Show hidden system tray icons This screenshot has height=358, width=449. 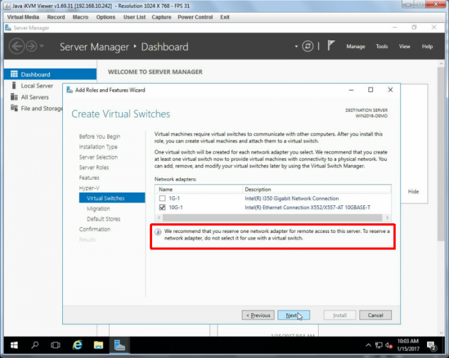click(x=369, y=345)
